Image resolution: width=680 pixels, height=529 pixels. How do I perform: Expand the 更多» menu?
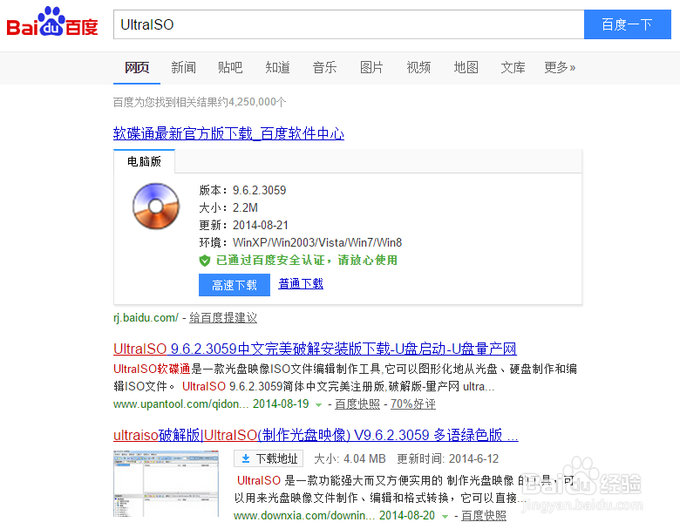[x=560, y=68]
